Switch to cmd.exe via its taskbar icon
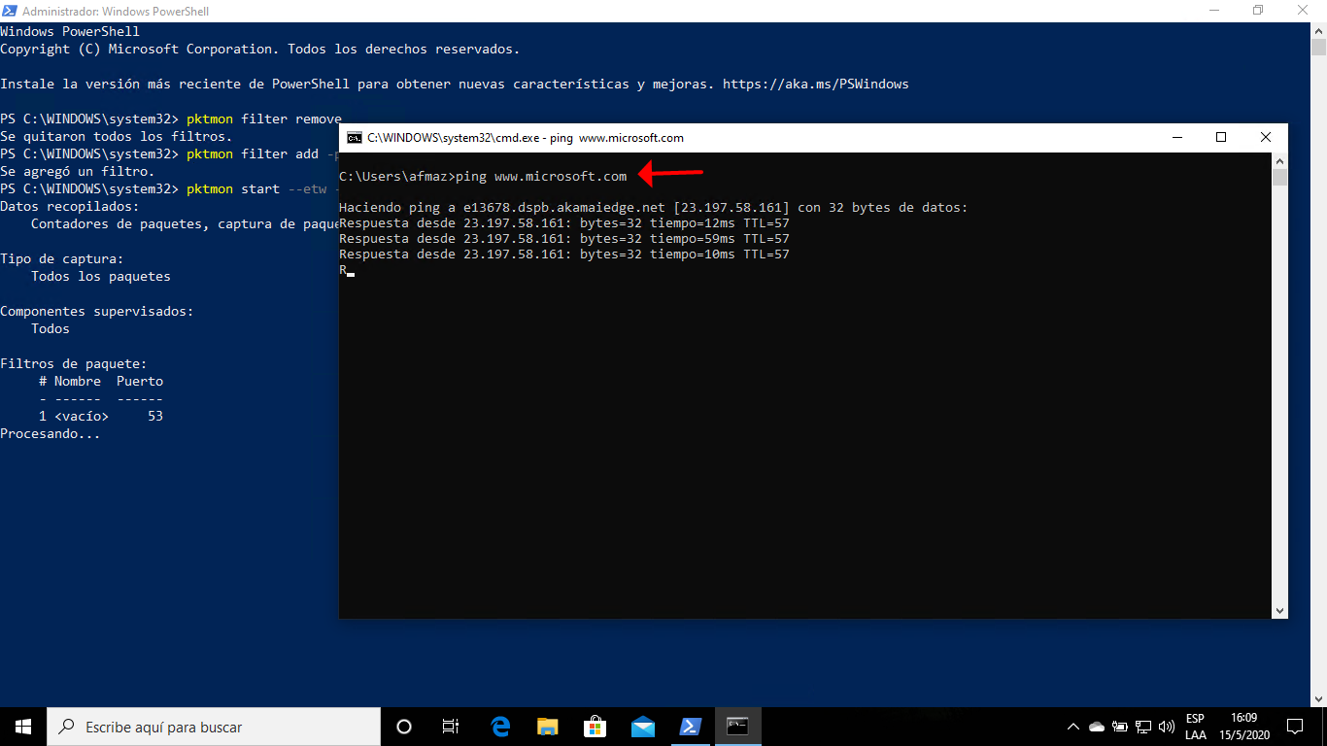Image resolution: width=1327 pixels, height=746 pixels. (x=737, y=726)
